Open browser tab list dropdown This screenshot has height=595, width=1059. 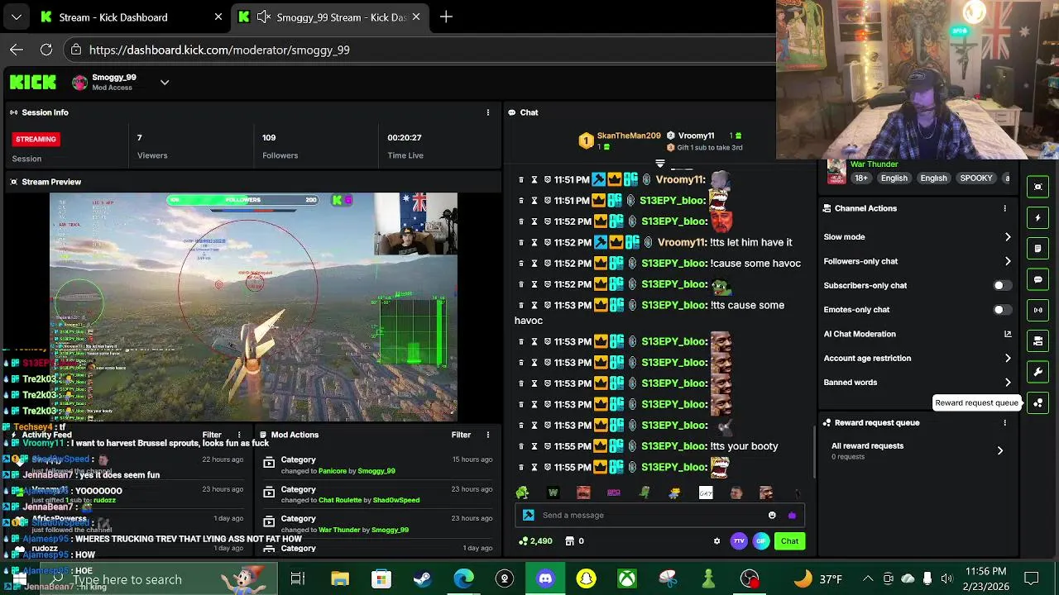point(17,17)
